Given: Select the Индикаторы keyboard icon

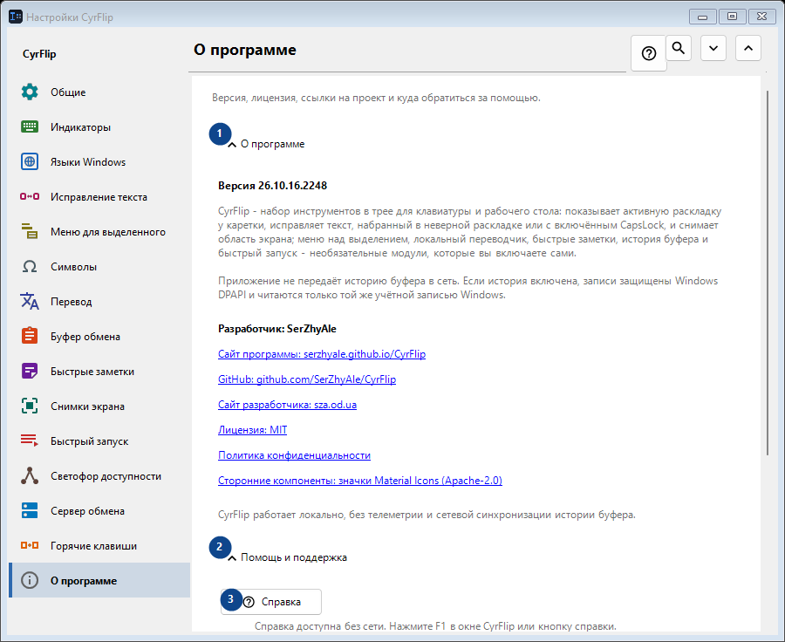Looking at the screenshot, I should pyautogui.click(x=30, y=126).
